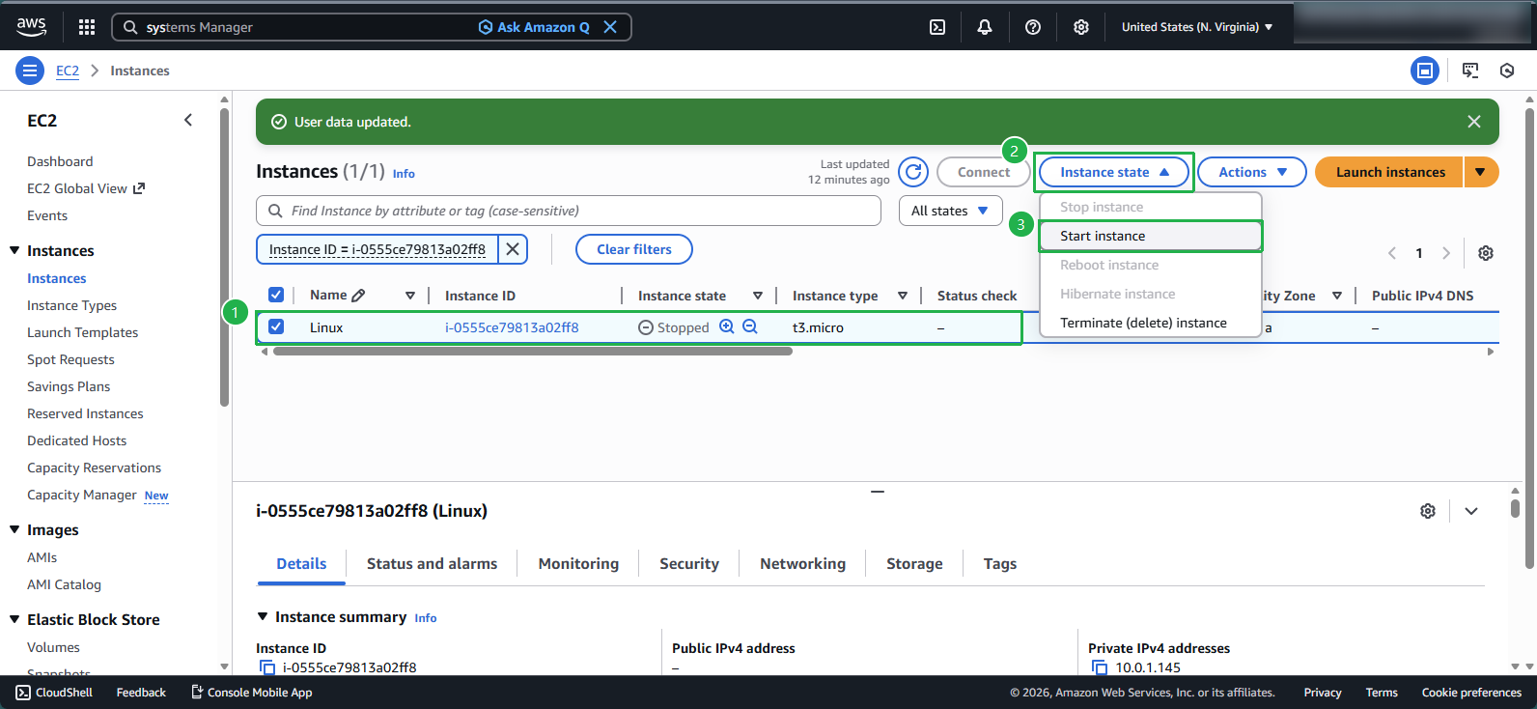Open Capacity Manager in sidebar
This screenshot has height=709, width=1537.
[82, 495]
